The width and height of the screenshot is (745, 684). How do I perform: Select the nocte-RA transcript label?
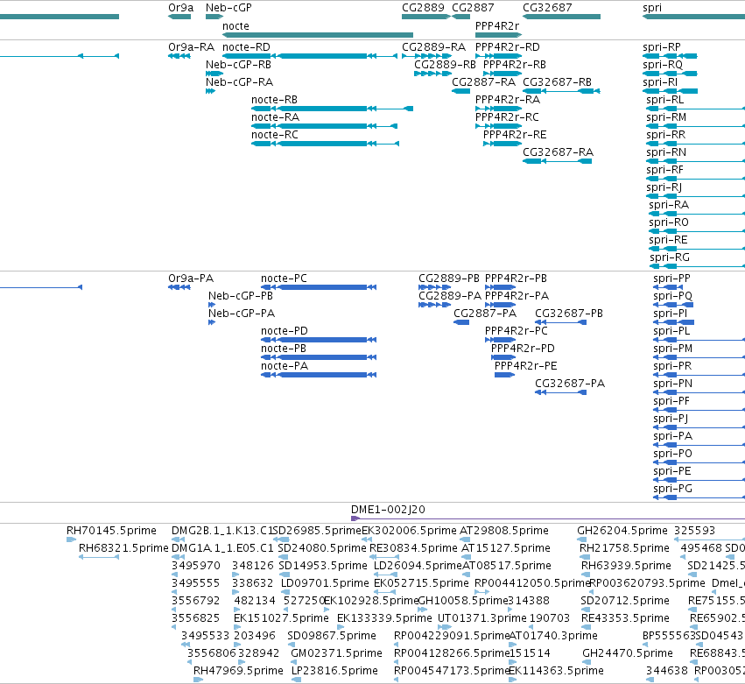(275, 117)
